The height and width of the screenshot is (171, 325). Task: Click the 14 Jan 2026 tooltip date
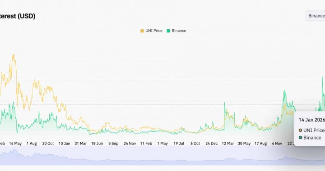click(312, 120)
